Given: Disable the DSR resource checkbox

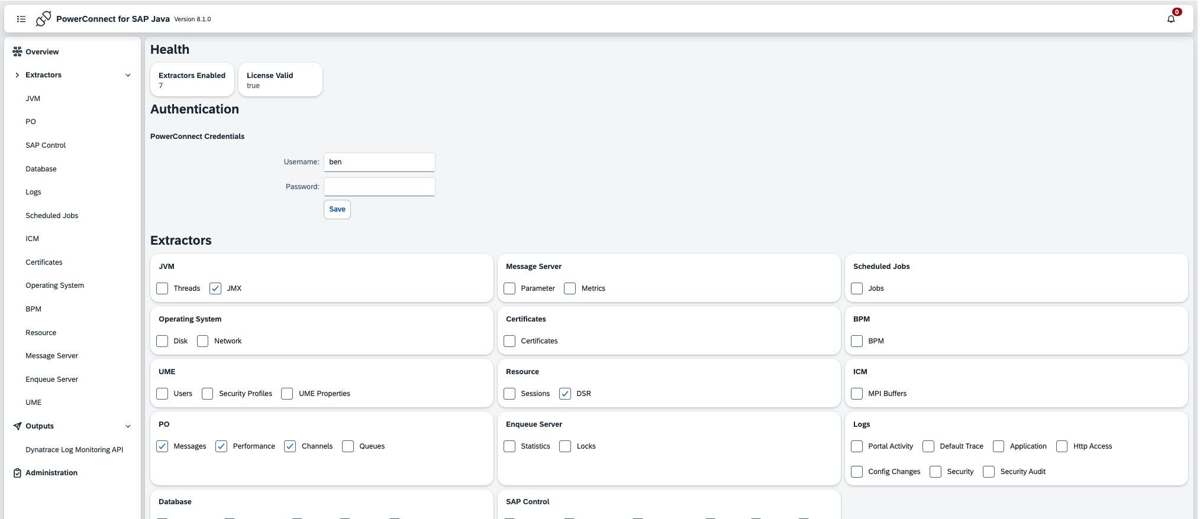Looking at the screenshot, I should [x=565, y=394].
